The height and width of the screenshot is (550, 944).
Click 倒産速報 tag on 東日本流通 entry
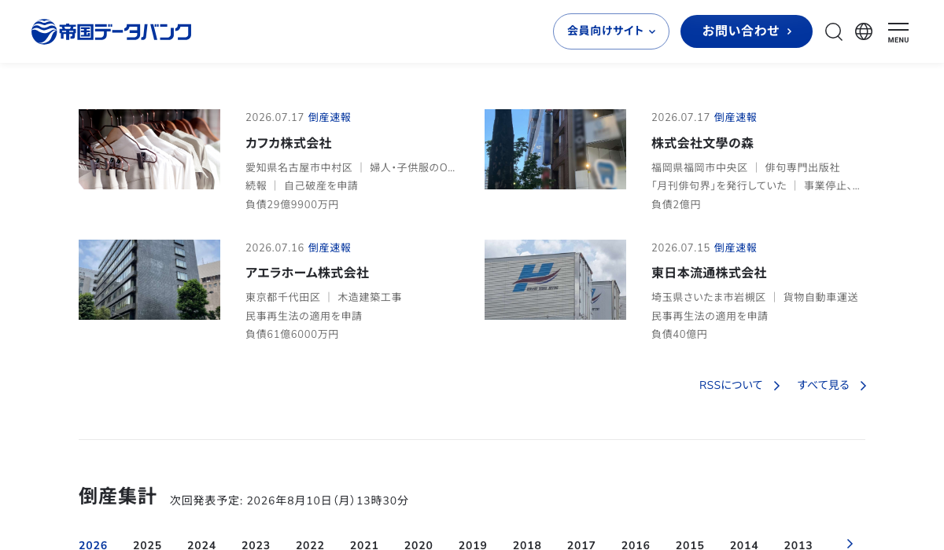[736, 247]
